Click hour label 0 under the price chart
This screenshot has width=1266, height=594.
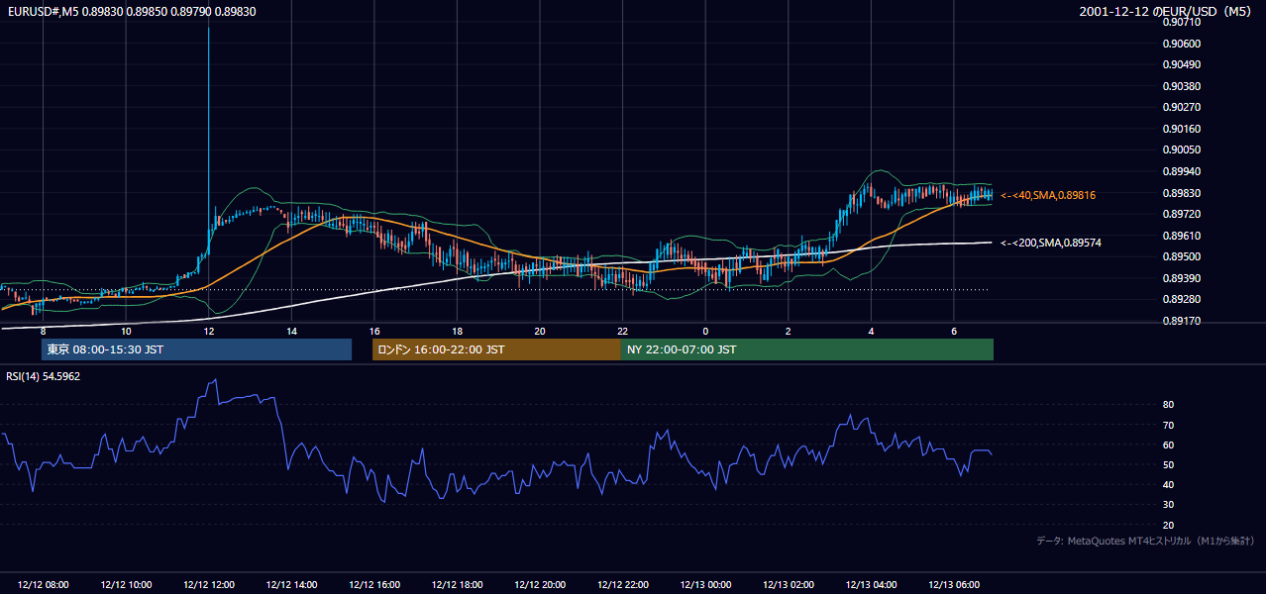(x=705, y=331)
